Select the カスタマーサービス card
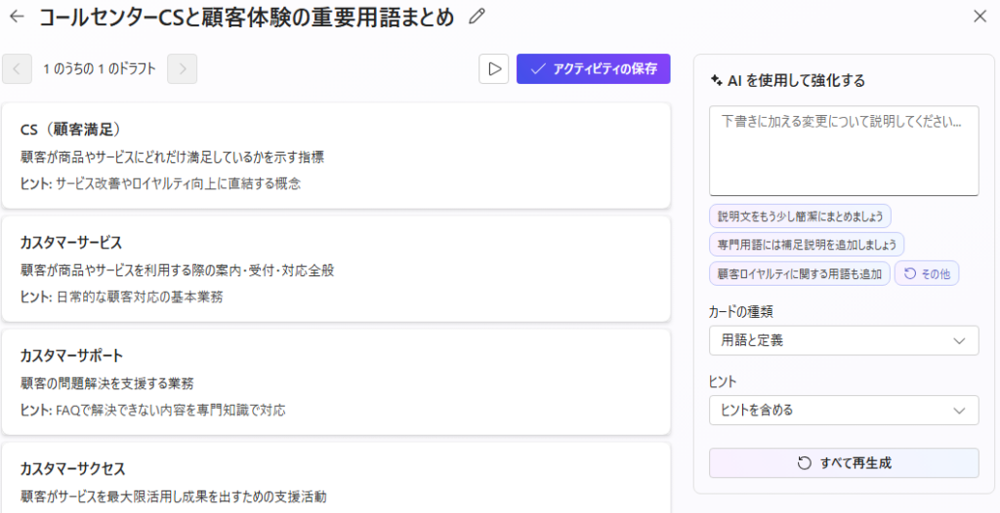Viewport: 1000px width, 513px height. coord(336,269)
